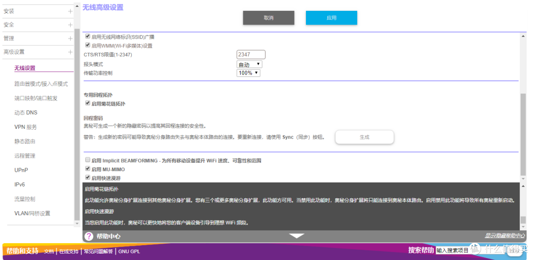Click the sidebar scrollbar thumb

(x=77, y=124)
